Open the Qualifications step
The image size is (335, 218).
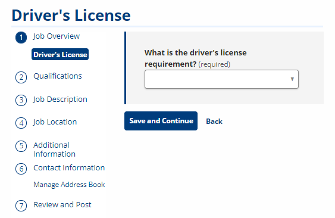58,76
